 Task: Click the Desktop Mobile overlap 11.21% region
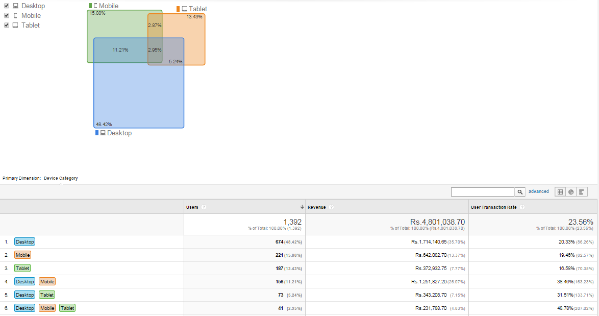click(x=120, y=50)
